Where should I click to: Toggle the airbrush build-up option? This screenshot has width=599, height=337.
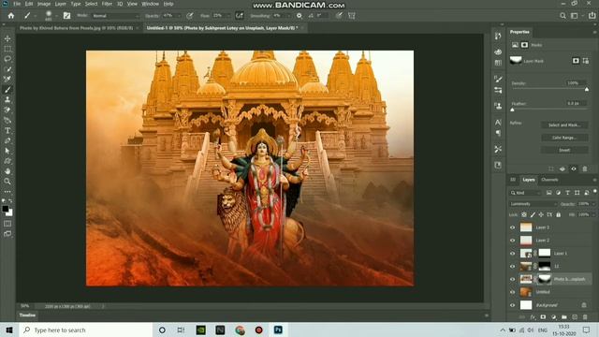[240, 16]
